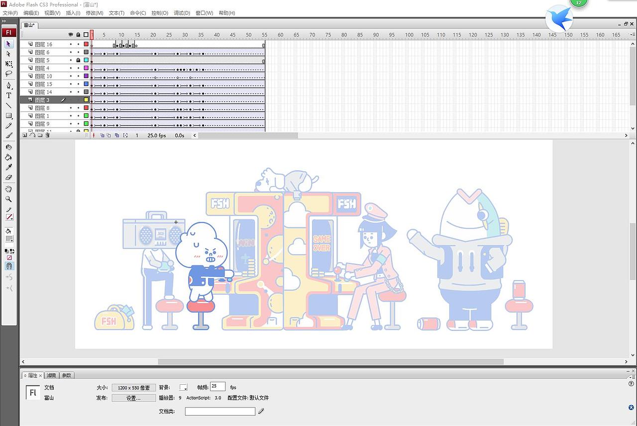Select the Brush tool
The height and width of the screenshot is (426, 637).
(x=8, y=135)
